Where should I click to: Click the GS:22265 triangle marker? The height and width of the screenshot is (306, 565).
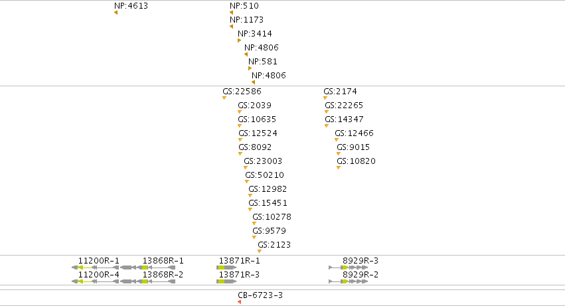(327, 112)
